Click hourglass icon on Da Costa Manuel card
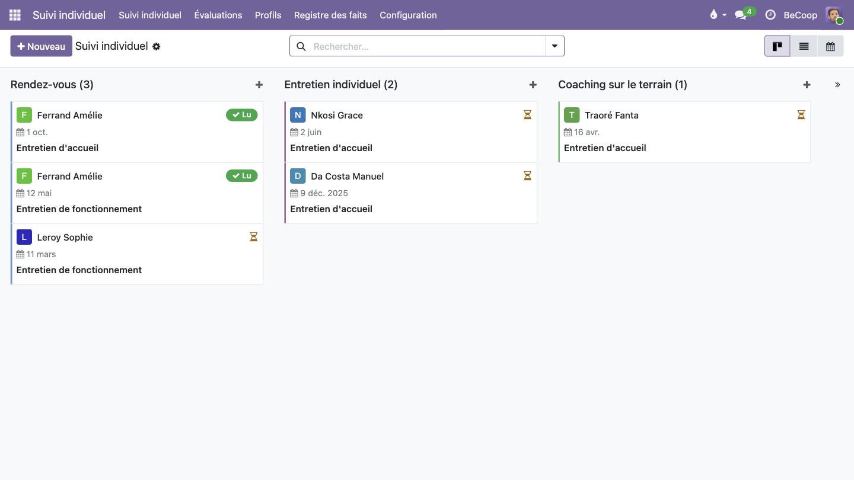This screenshot has width=854, height=480. [527, 176]
